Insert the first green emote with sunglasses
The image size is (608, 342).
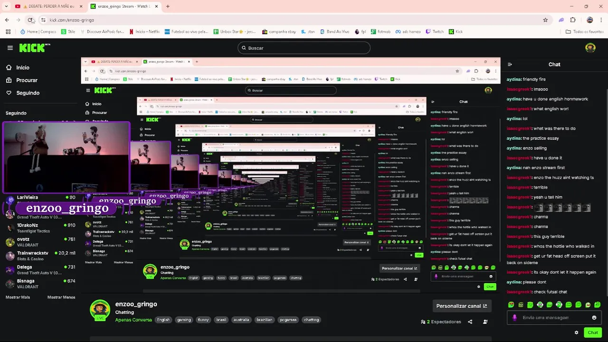click(511, 305)
